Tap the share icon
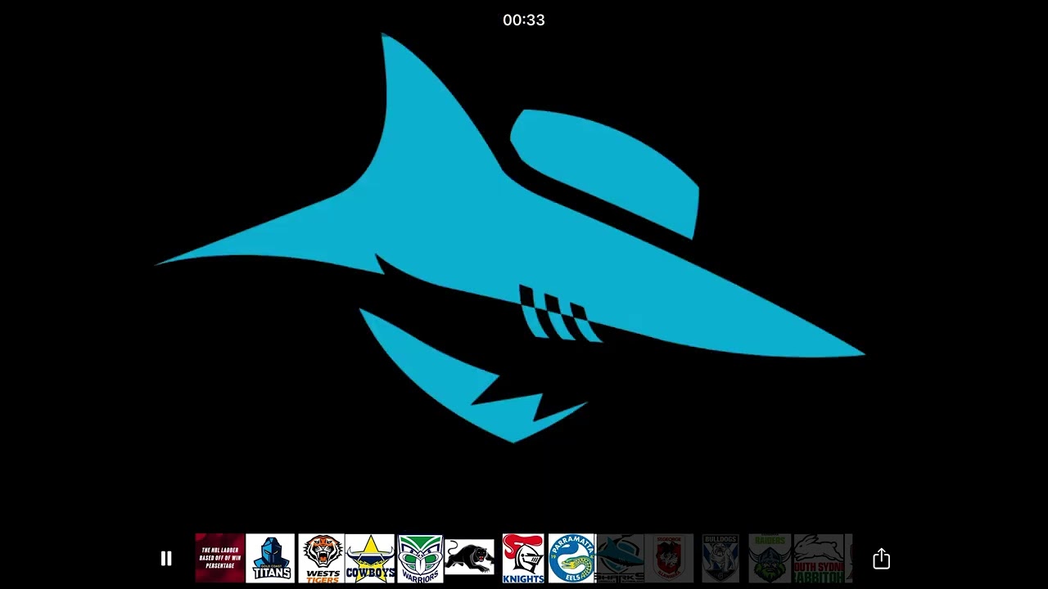This screenshot has height=589, width=1048. coord(881,559)
